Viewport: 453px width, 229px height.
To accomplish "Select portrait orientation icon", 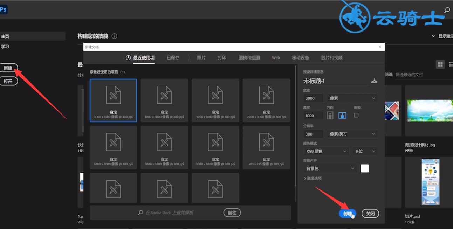I will point(330,115).
